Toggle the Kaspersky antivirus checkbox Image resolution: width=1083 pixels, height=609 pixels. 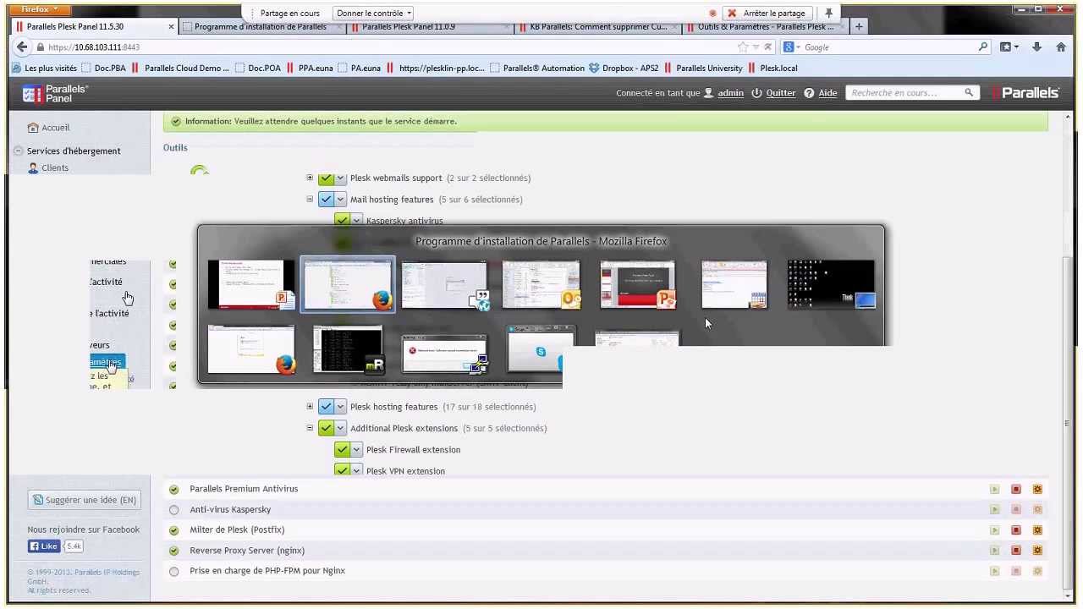click(x=342, y=221)
